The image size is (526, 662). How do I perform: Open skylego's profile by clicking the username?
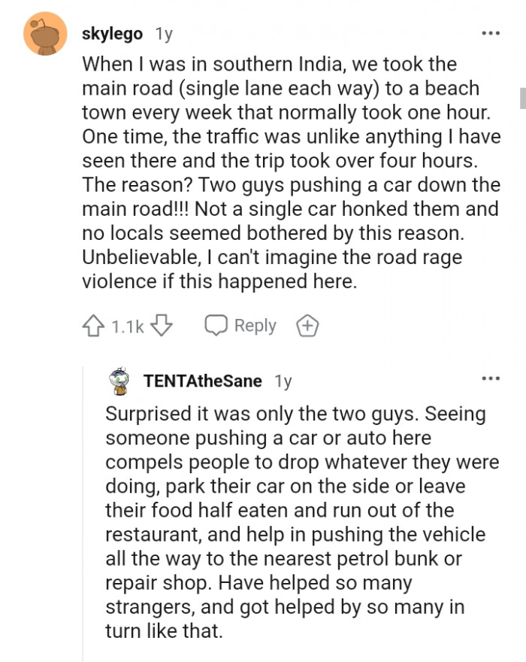[x=113, y=33]
